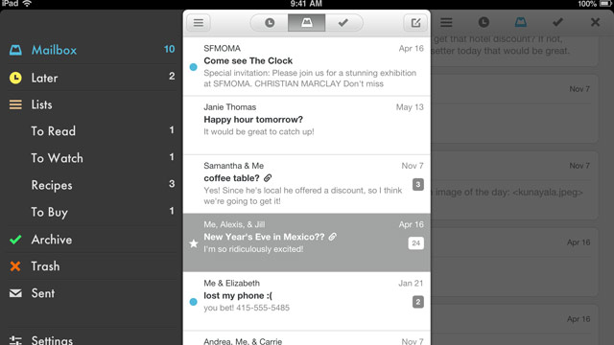Compose a new message
614x345 pixels.
point(415,23)
